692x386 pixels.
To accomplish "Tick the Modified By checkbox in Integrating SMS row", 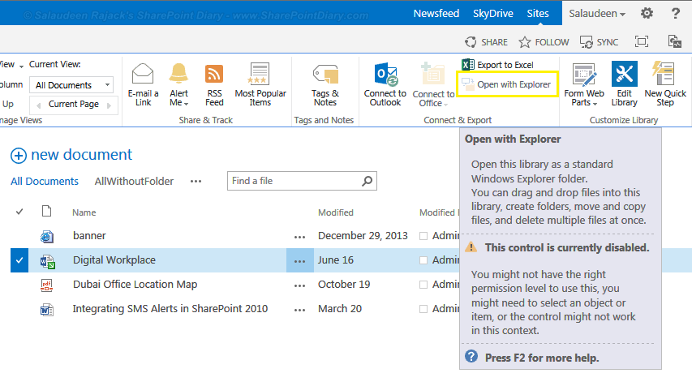I will [423, 309].
